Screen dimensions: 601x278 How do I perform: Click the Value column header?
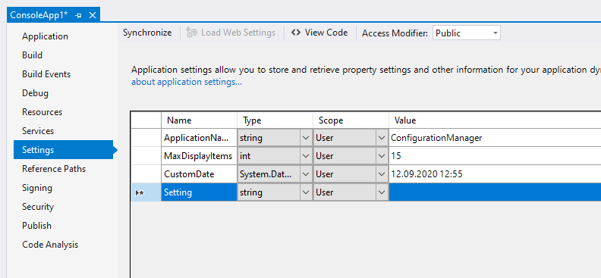495,120
